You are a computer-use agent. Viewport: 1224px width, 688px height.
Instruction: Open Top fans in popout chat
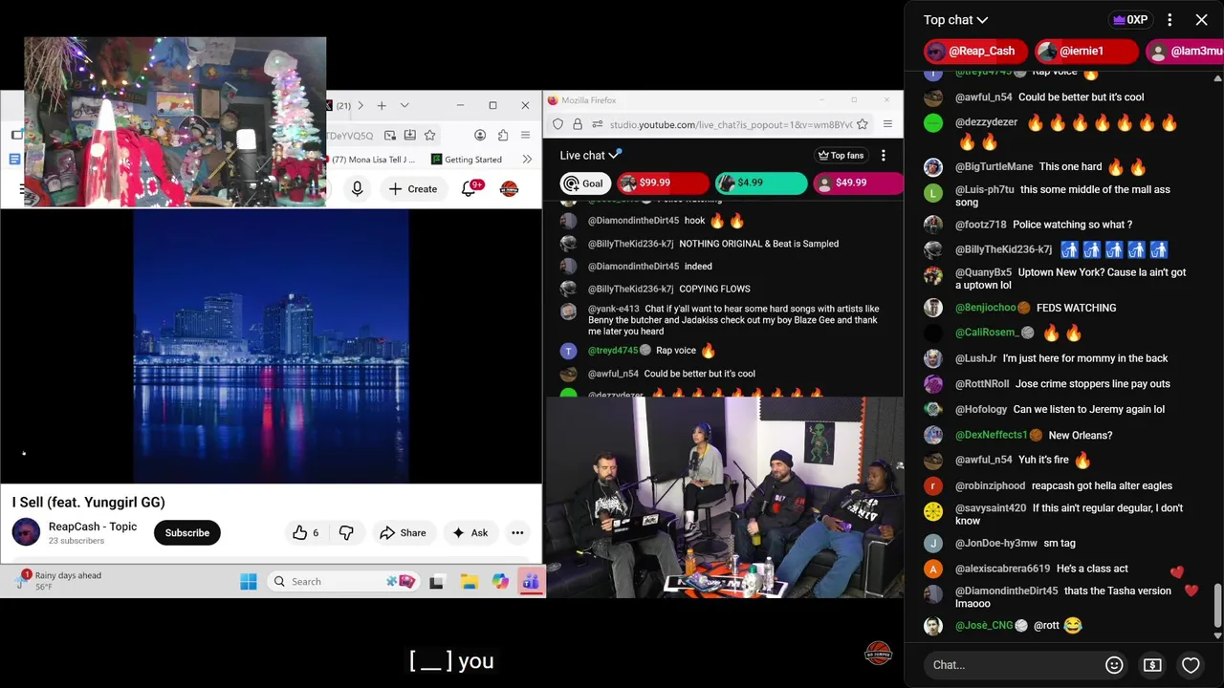click(841, 156)
